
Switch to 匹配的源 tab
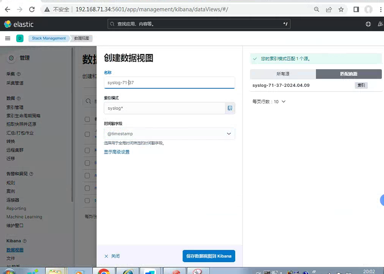coord(349,74)
